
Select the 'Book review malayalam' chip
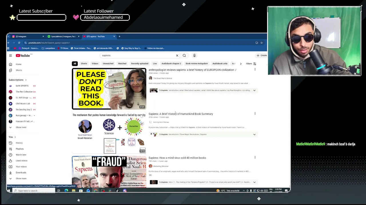[197, 63]
